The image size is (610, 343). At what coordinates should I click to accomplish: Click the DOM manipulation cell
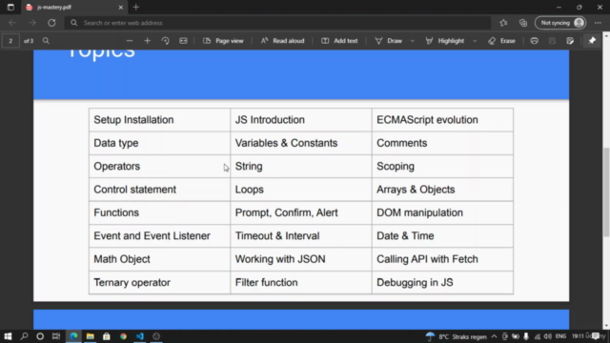click(x=442, y=212)
